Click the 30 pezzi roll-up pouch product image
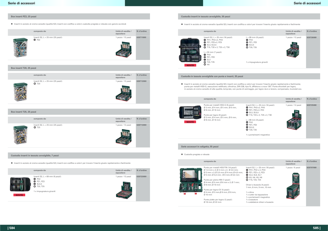Viewport: 328px width, 231px height. point(190,51)
